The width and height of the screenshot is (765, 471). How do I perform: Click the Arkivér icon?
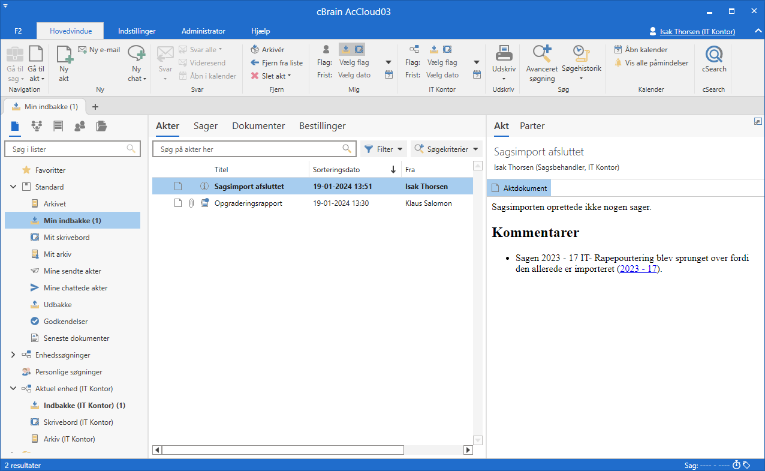point(255,50)
